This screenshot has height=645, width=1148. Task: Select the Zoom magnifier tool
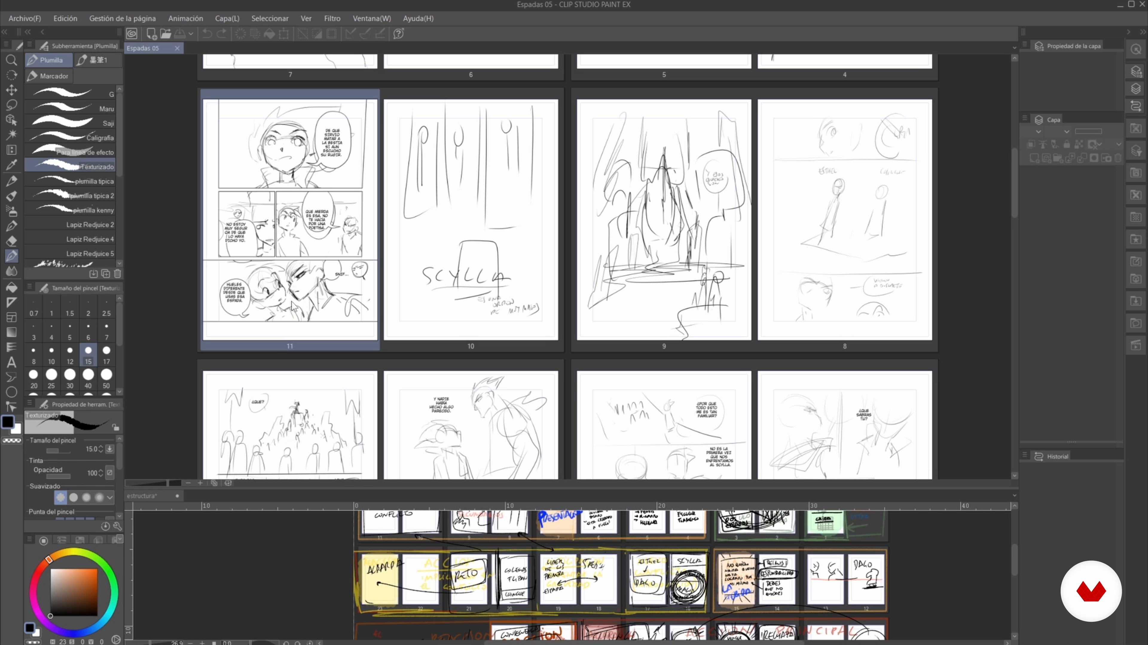pyautogui.click(x=12, y=60)
